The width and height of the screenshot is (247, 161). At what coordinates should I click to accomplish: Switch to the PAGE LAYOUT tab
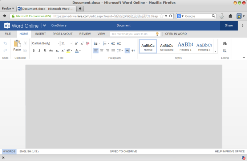tap(62, 34)
